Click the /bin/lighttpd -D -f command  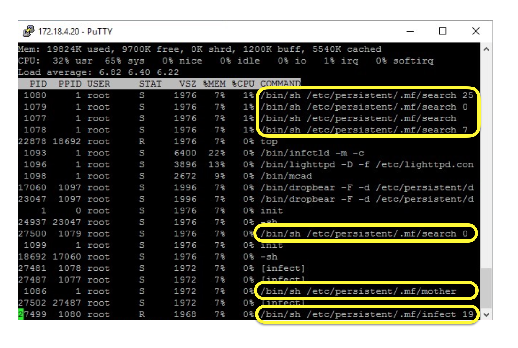pyautogui.click(x=367, y=164)
